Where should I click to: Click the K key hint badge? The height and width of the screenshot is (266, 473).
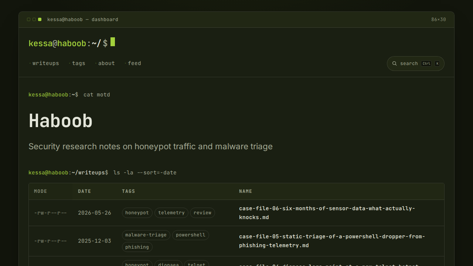[x=437, y=64]
